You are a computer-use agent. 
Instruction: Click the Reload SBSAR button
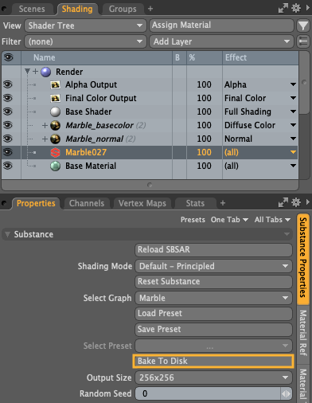pyautogui.click(x=213, y=249)
